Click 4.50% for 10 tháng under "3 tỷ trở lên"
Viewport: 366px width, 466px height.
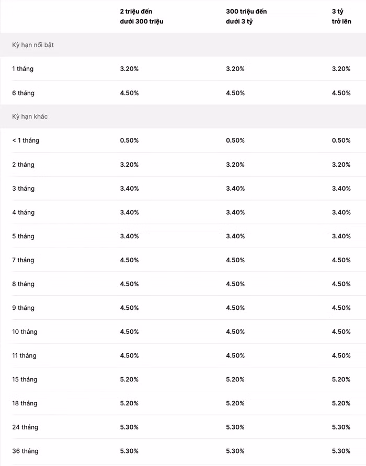tap(341, 332)
